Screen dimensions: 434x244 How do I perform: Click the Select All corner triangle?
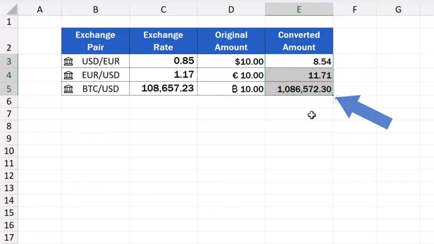coord(9,9)
